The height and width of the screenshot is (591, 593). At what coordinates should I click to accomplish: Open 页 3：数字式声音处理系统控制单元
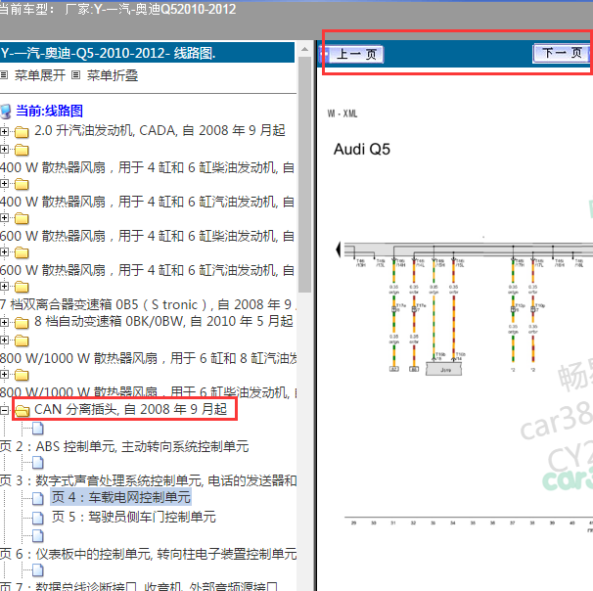(x=148, y=480)
